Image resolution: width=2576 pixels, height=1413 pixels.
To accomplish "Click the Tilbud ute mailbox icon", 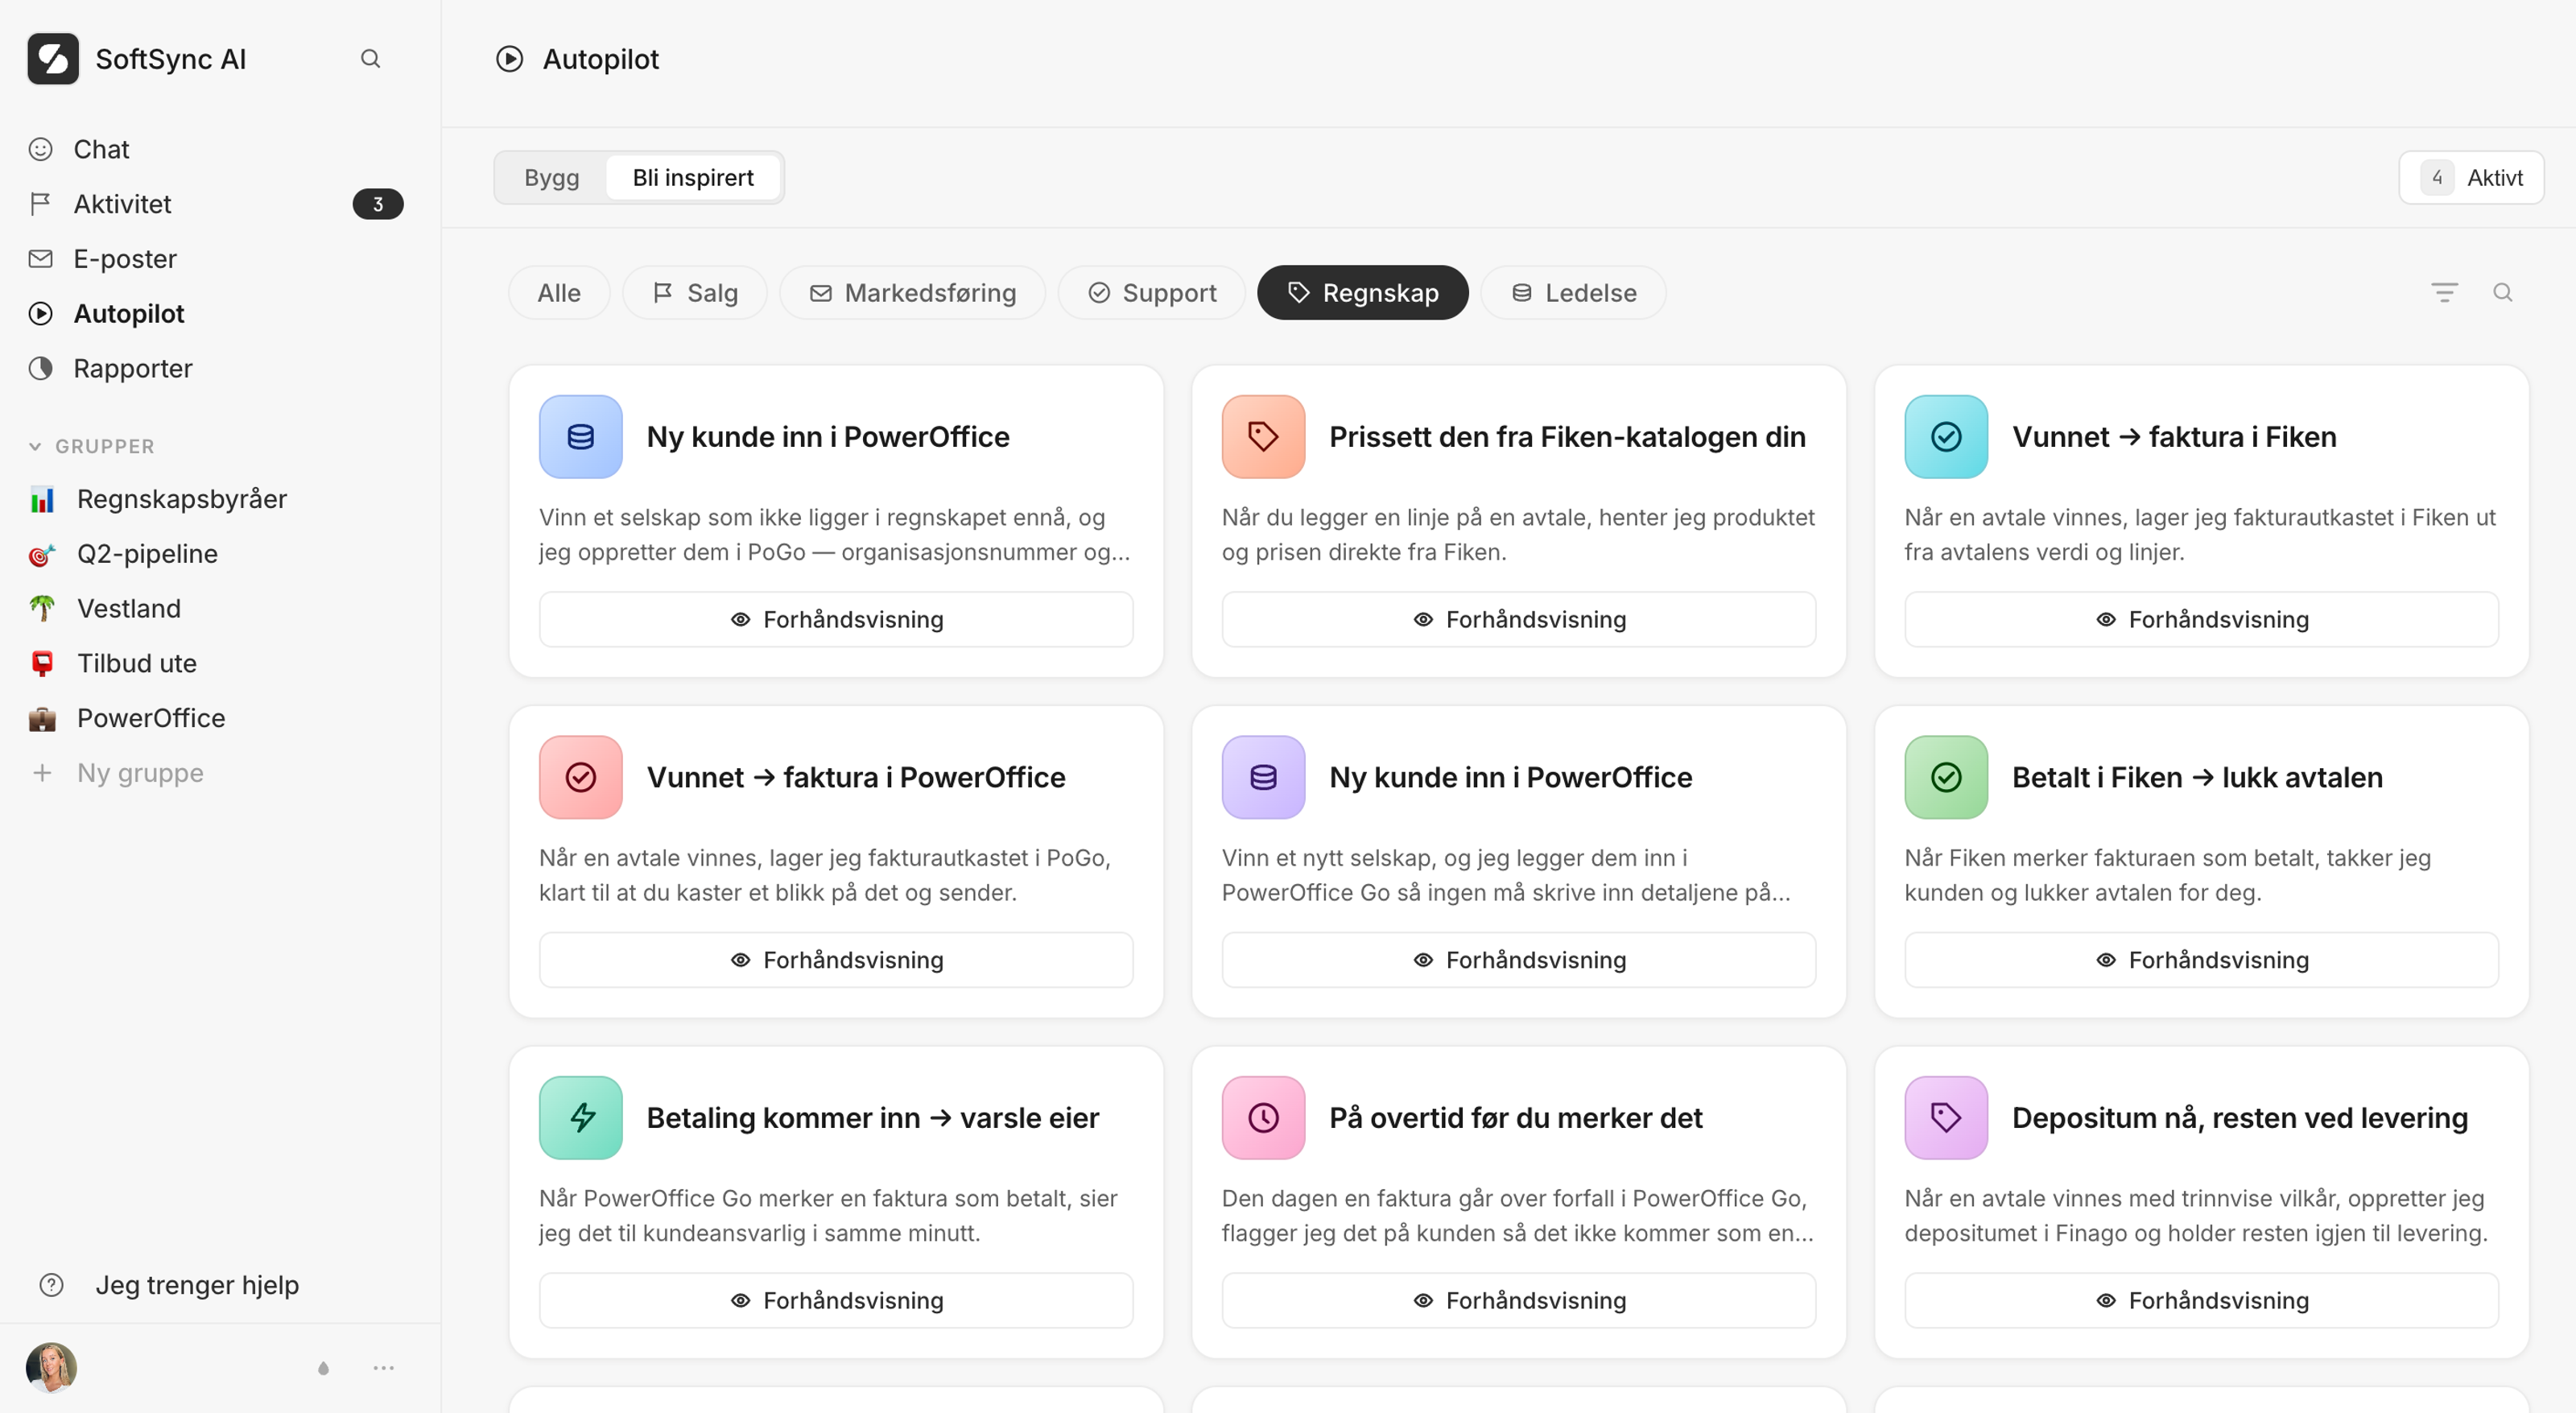I will pyautogui.click(x=42, y=664).
